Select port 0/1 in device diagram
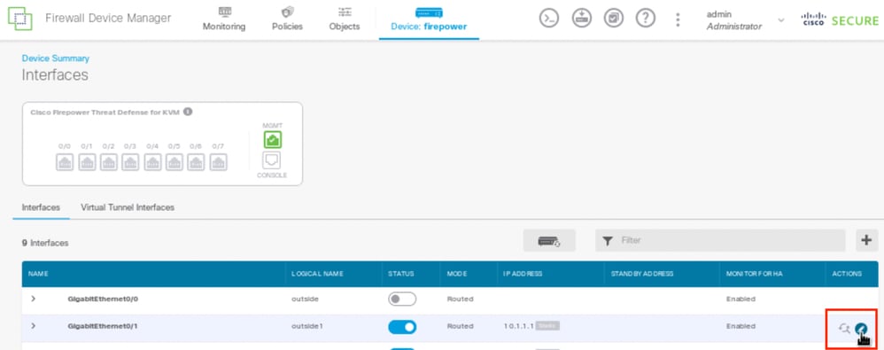This screenshot has height=350, width=884. point(87,162)
